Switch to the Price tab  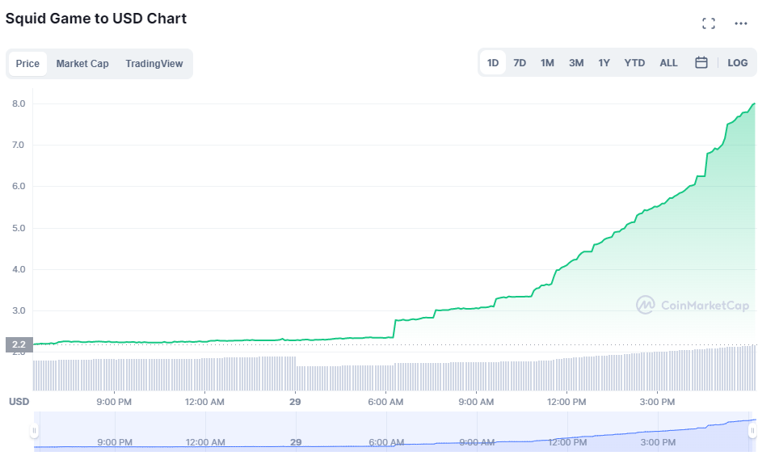27,63
